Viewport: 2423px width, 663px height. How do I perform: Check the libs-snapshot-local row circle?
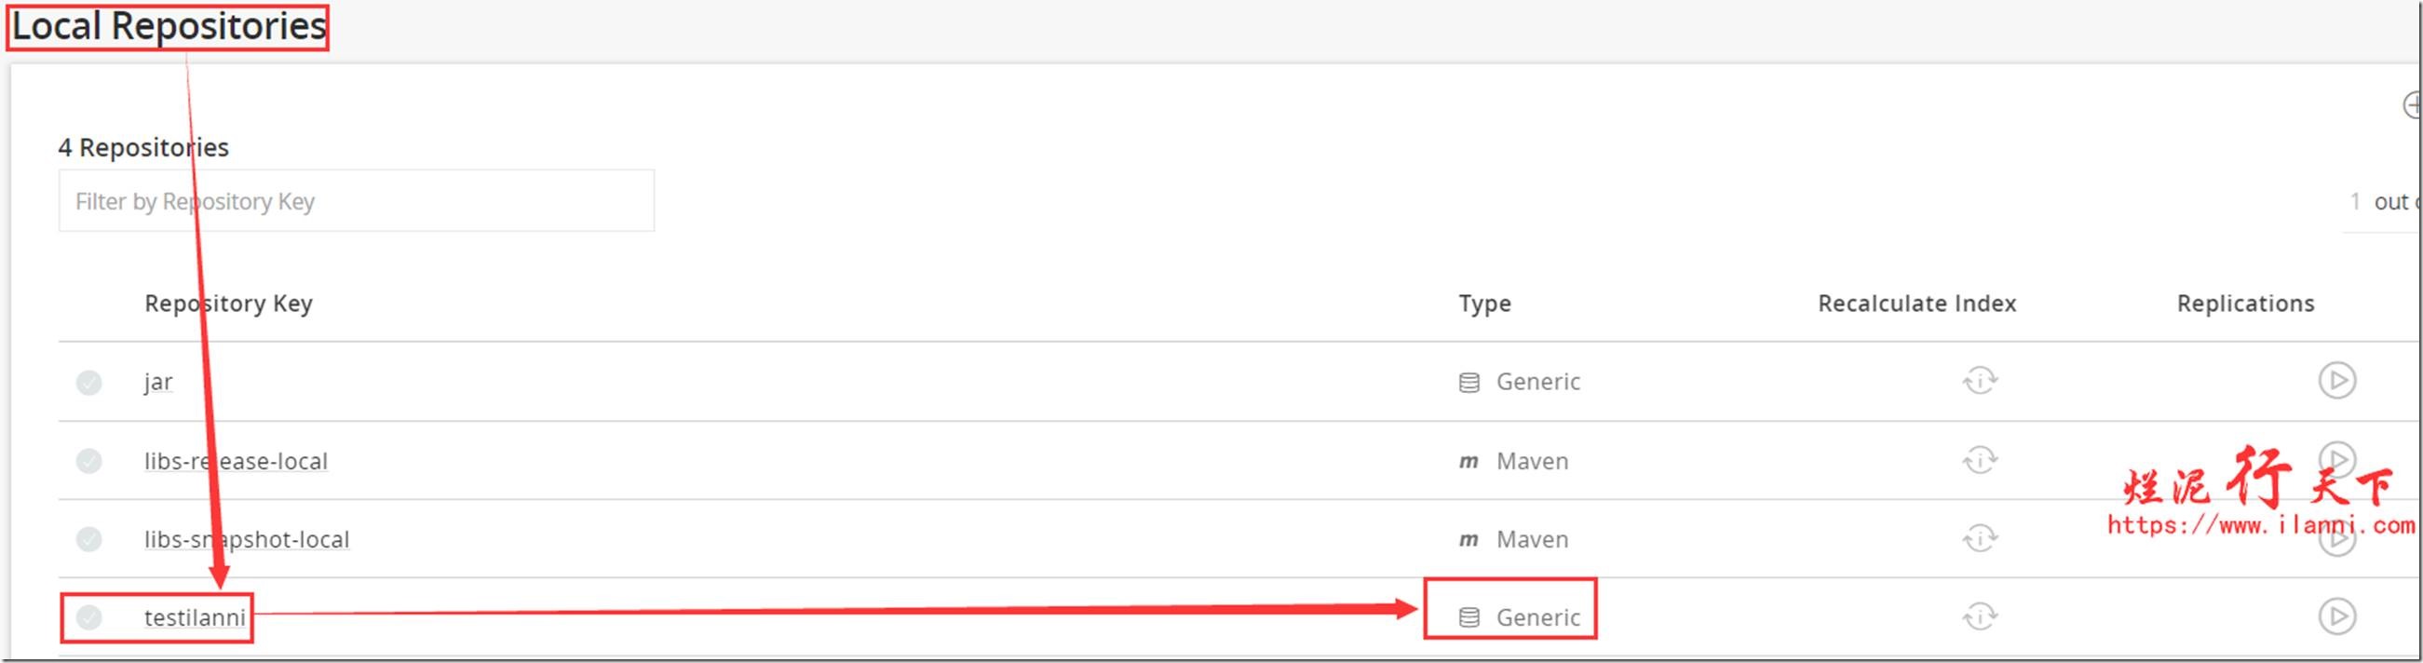89,539
